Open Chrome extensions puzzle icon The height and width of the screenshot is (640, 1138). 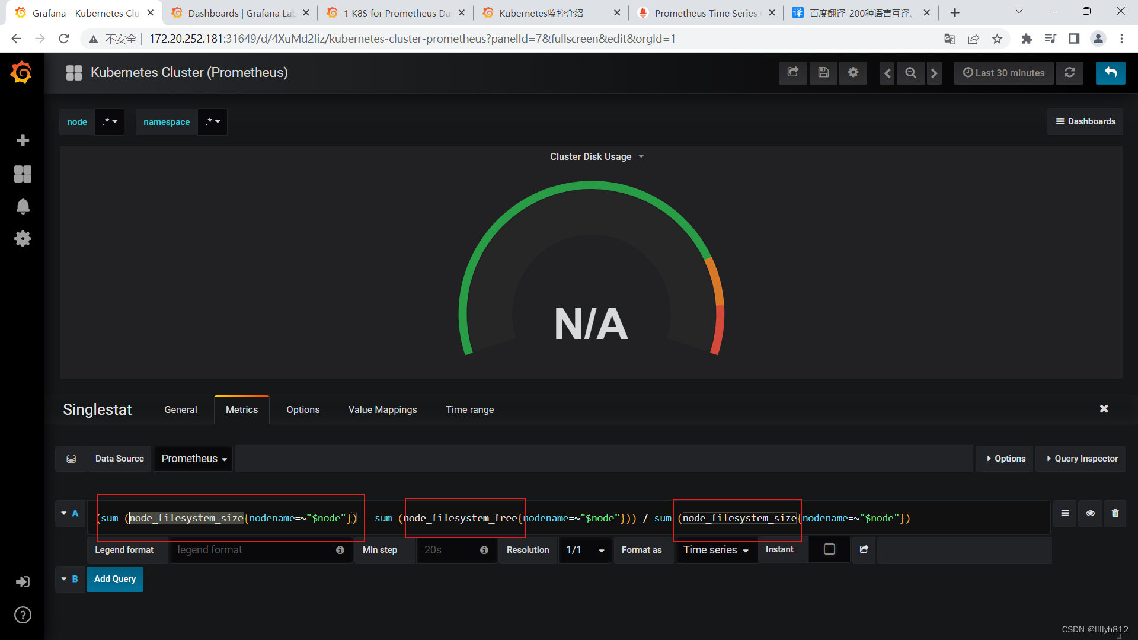click(1027, 39)
